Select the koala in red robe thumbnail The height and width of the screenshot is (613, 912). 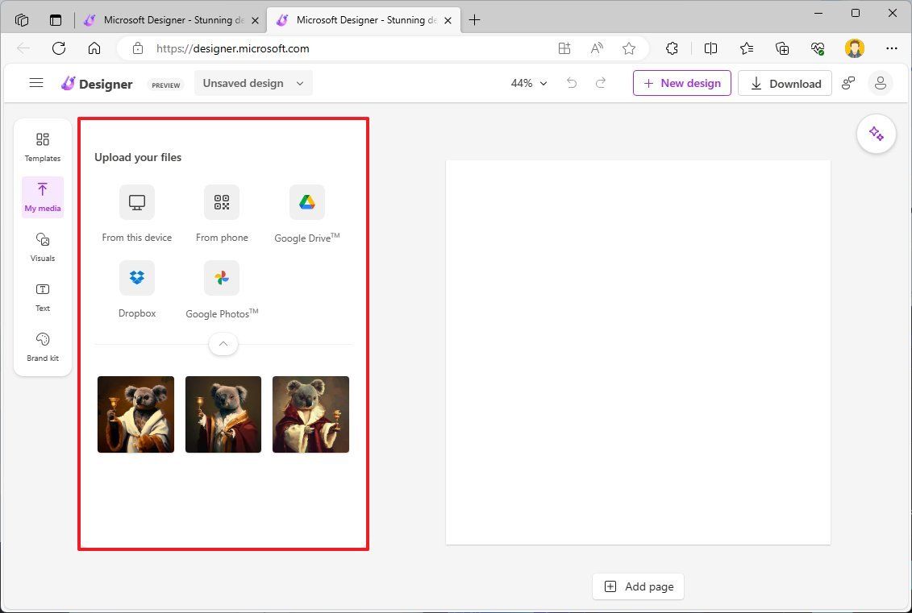tap(310, 414)
